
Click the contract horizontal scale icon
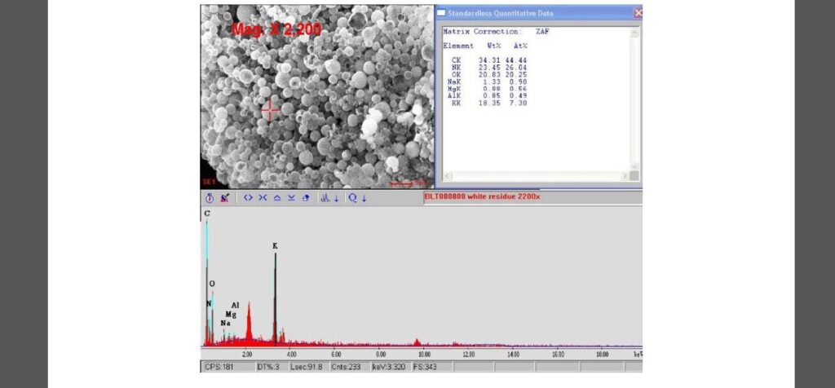pyautogui.click(x=263, y=198)
